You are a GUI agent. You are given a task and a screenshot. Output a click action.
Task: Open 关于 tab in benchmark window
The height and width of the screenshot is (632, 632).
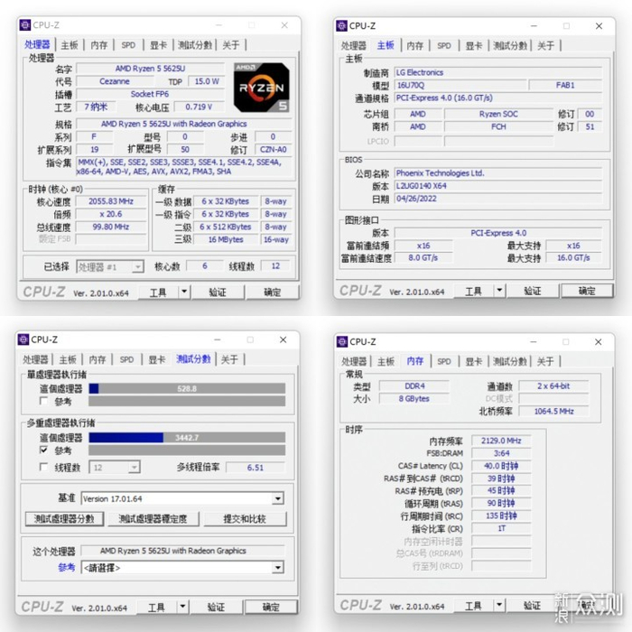229,359
